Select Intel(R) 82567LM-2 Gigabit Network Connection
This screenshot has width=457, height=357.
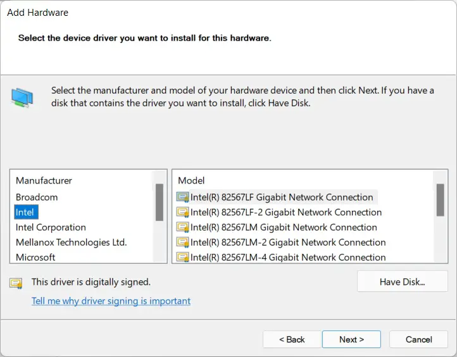coord(288,242)
